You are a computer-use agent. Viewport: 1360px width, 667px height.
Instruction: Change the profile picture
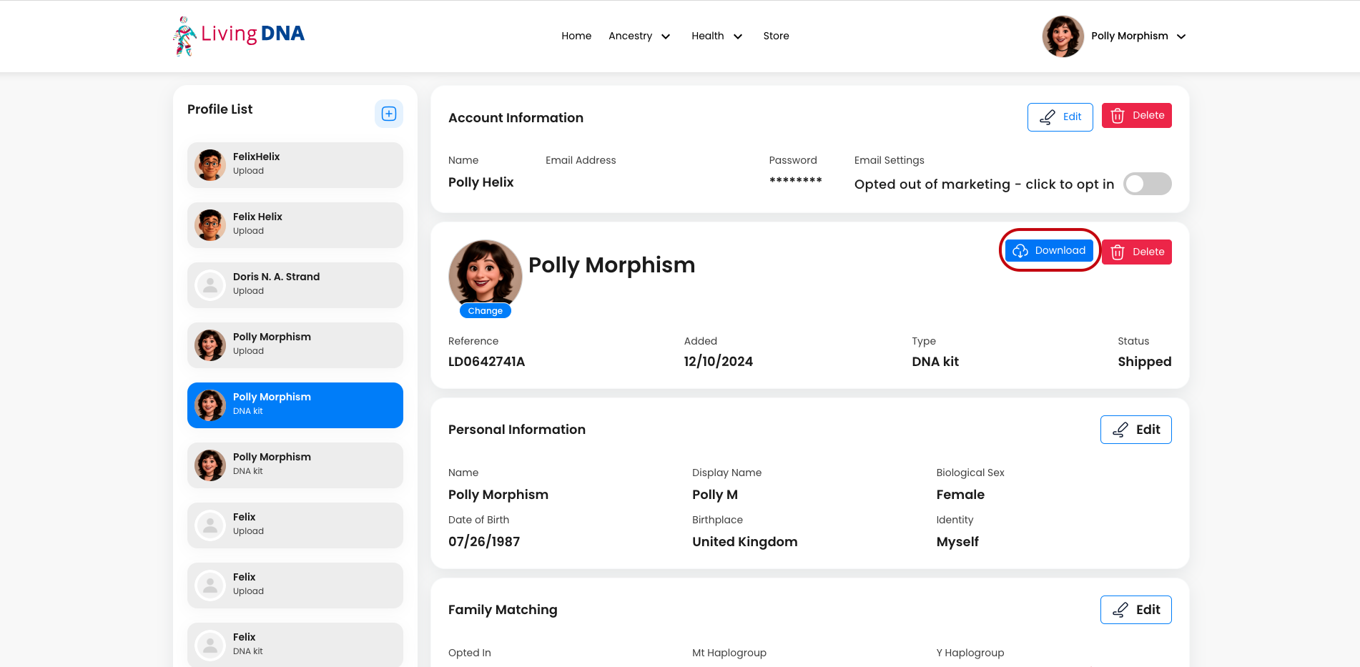pos(485,311)
